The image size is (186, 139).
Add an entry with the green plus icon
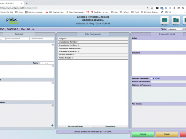click(53, 125)
